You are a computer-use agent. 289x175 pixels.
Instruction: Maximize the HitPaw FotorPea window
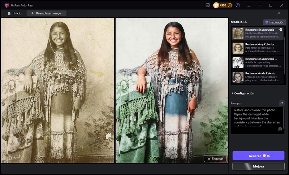(x=271, y=5)
